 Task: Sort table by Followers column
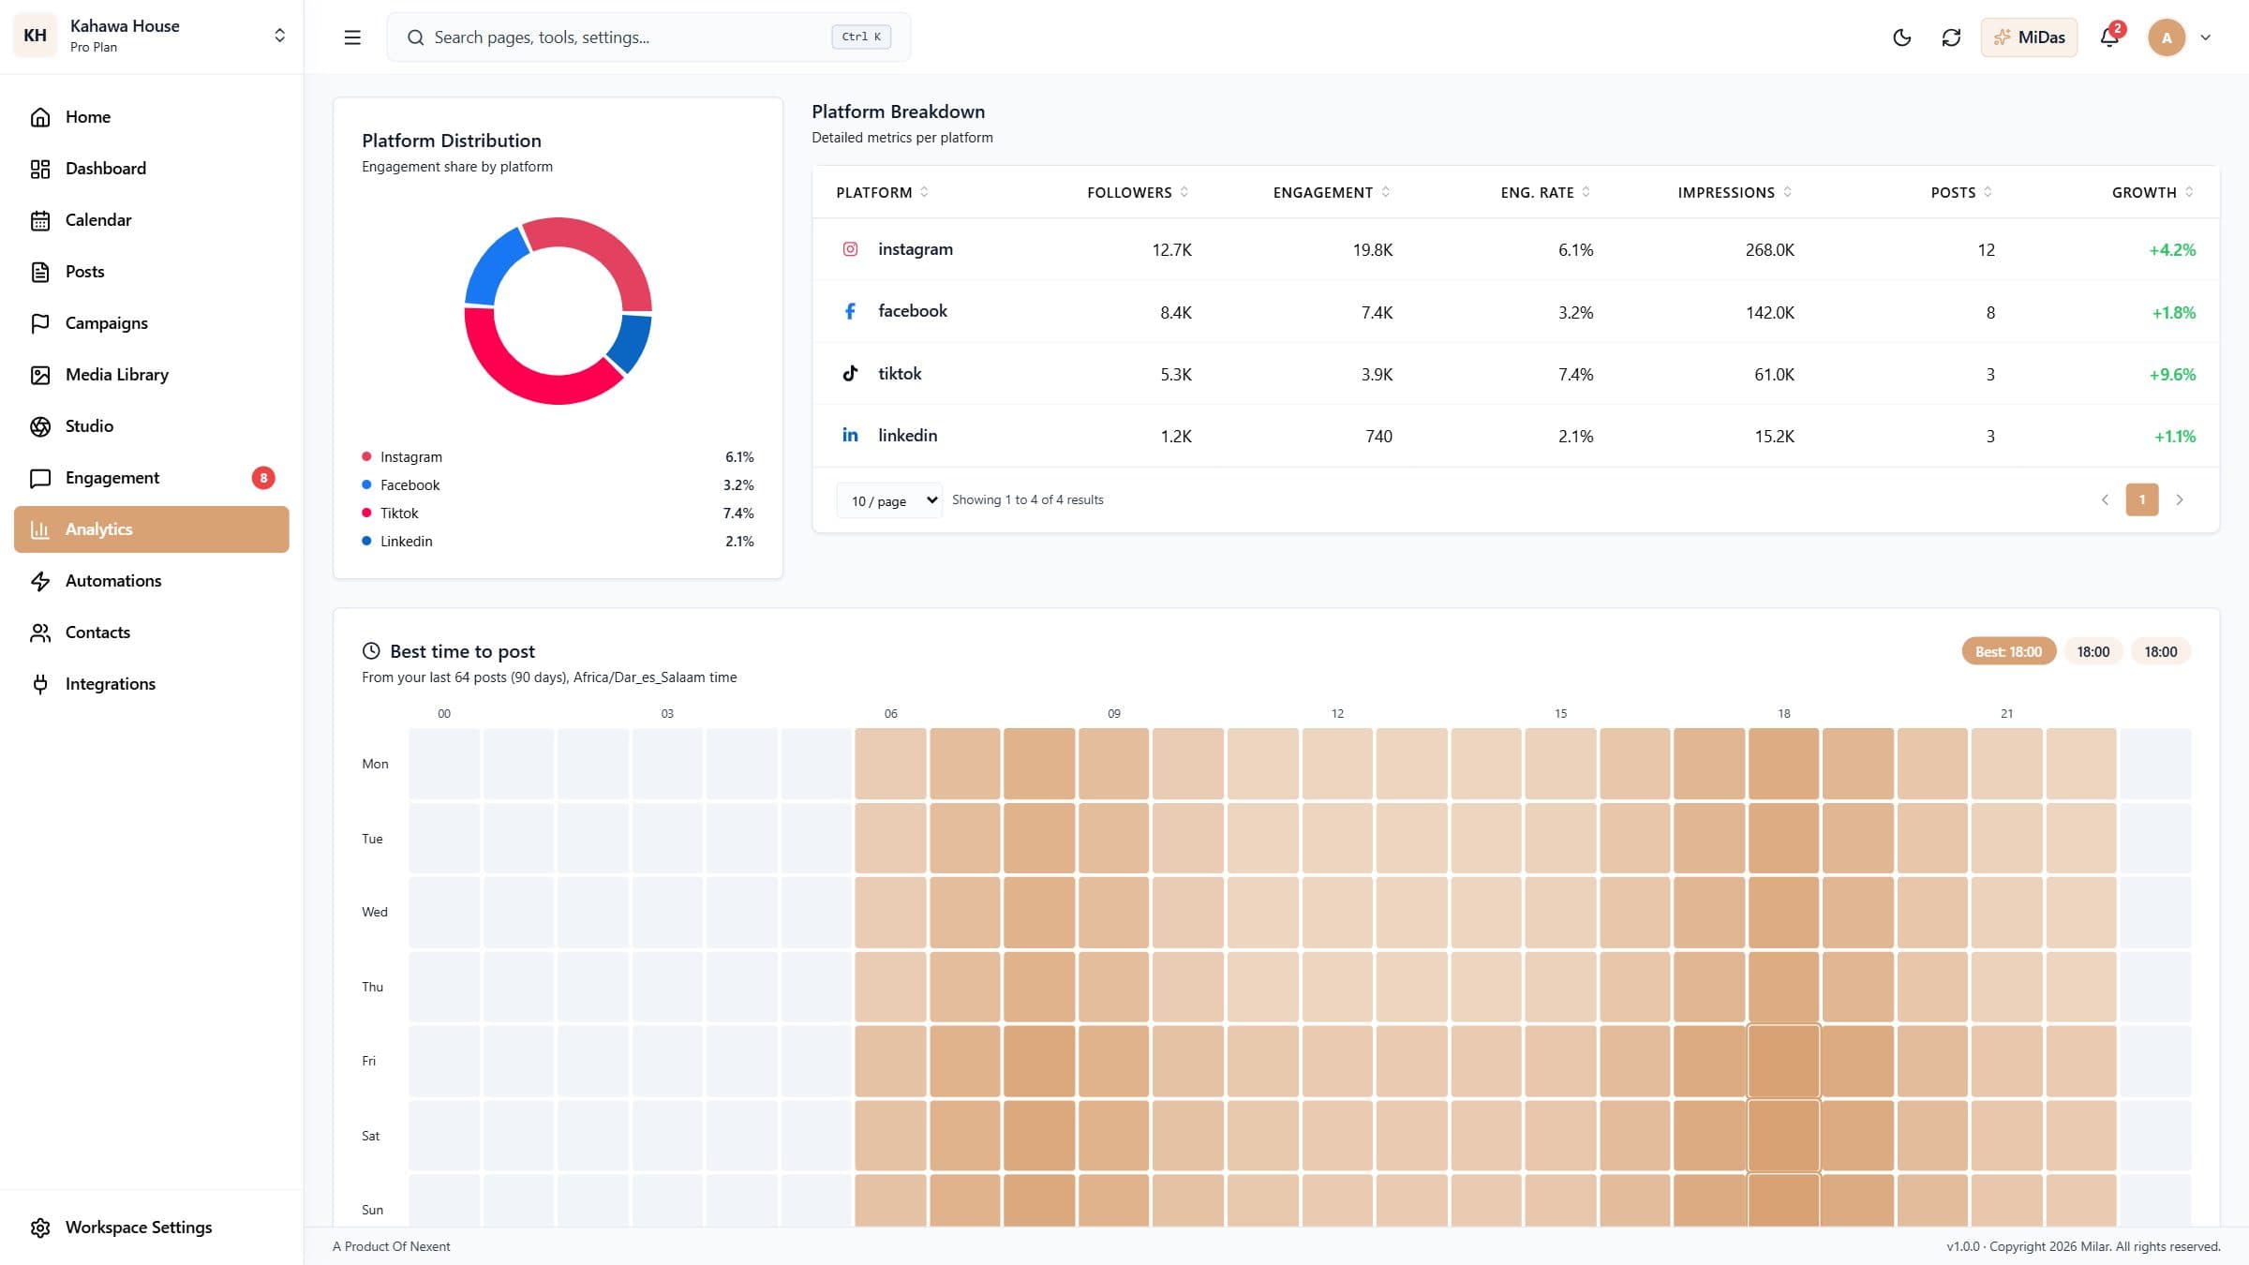[1138, 192]
